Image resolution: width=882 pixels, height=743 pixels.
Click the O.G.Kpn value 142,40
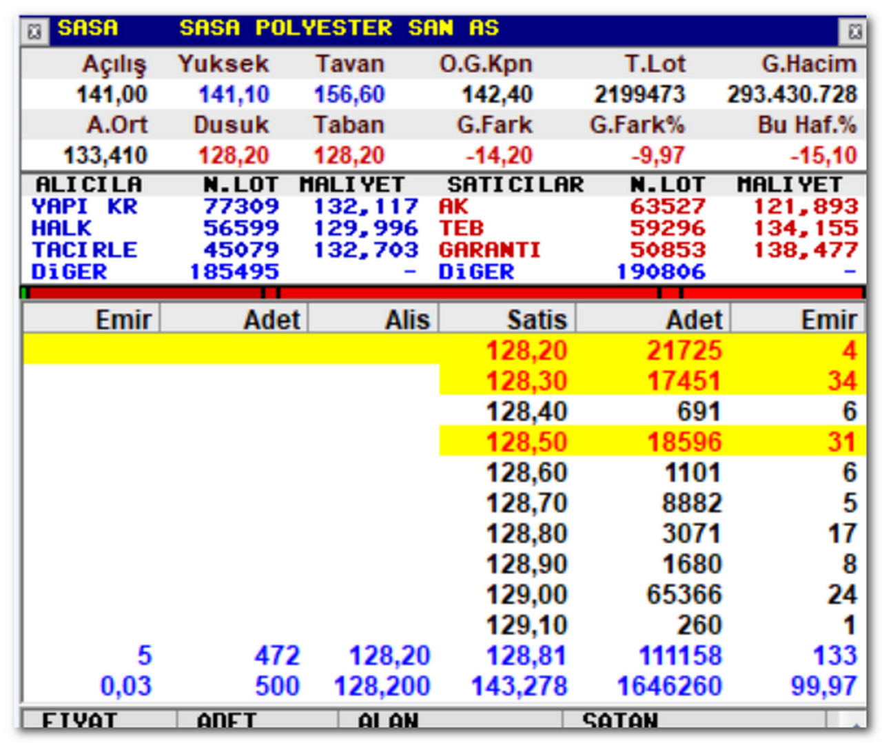point(498,94)
